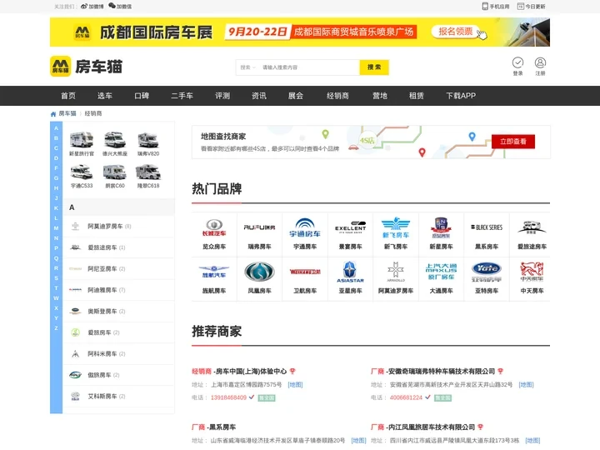Select 奥斯登房车 in the sidebar list

click(x=118, y=311)
